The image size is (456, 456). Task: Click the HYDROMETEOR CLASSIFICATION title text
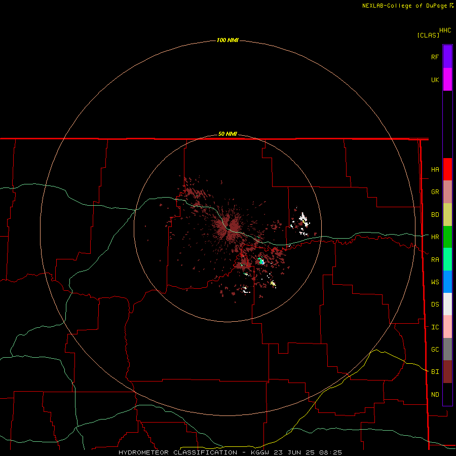[x=178, y=452]
